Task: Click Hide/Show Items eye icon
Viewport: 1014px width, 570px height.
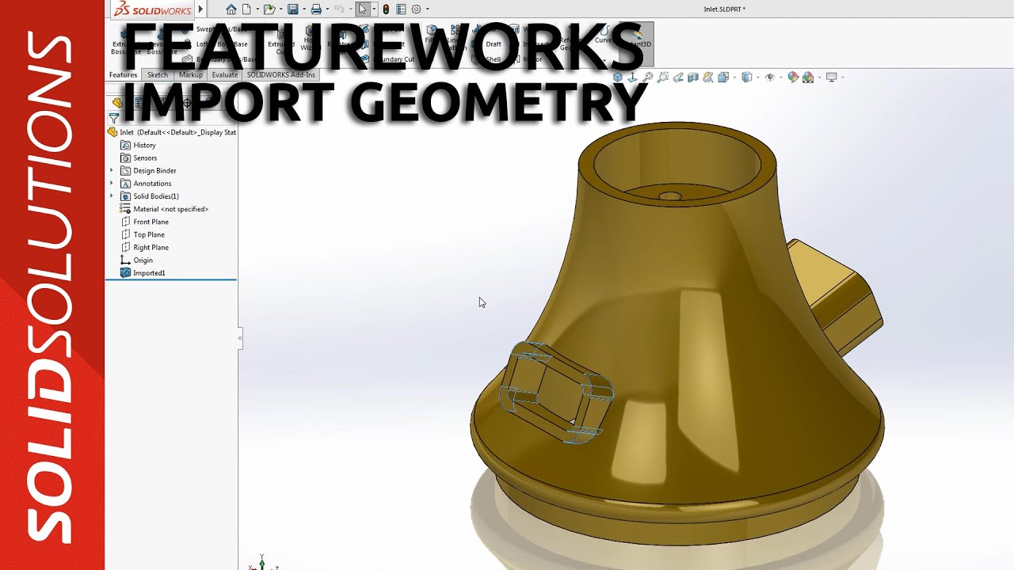Action: click(769, 78)
